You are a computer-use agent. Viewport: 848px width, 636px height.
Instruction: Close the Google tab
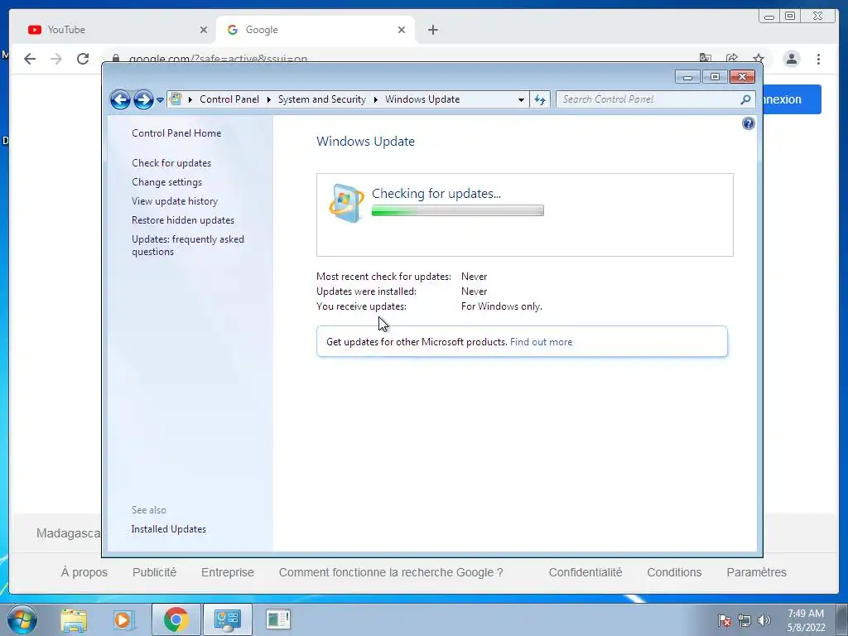tap(402, 30)
